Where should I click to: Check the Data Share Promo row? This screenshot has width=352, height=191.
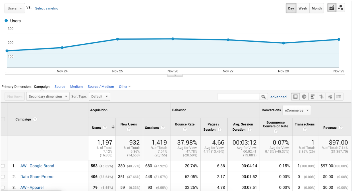[x=3, y=177]
